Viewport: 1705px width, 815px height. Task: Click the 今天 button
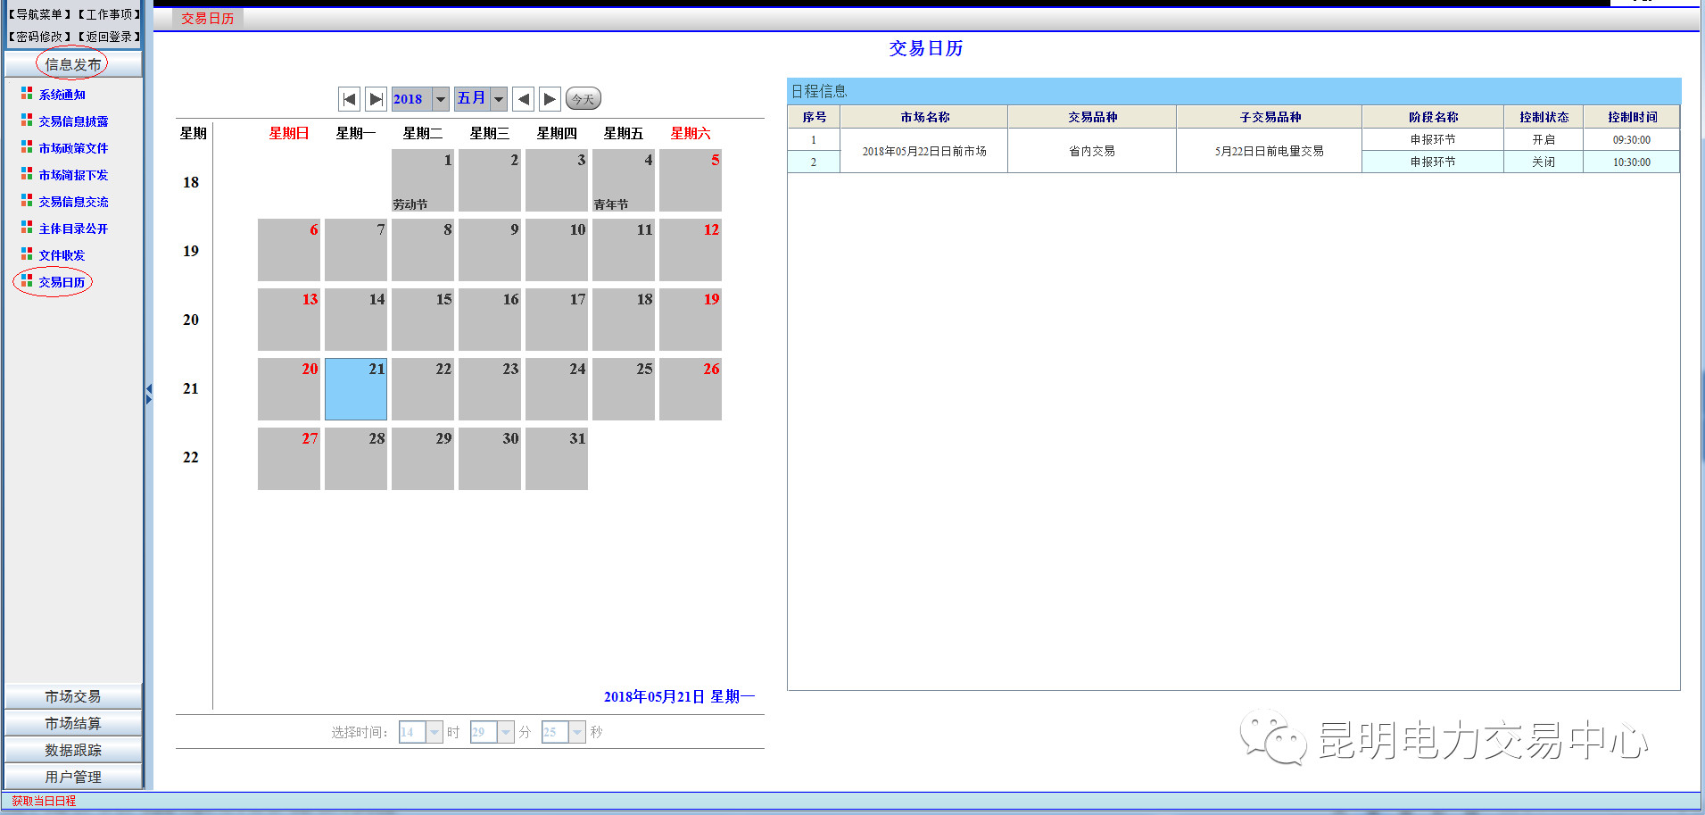pos(584,99)
